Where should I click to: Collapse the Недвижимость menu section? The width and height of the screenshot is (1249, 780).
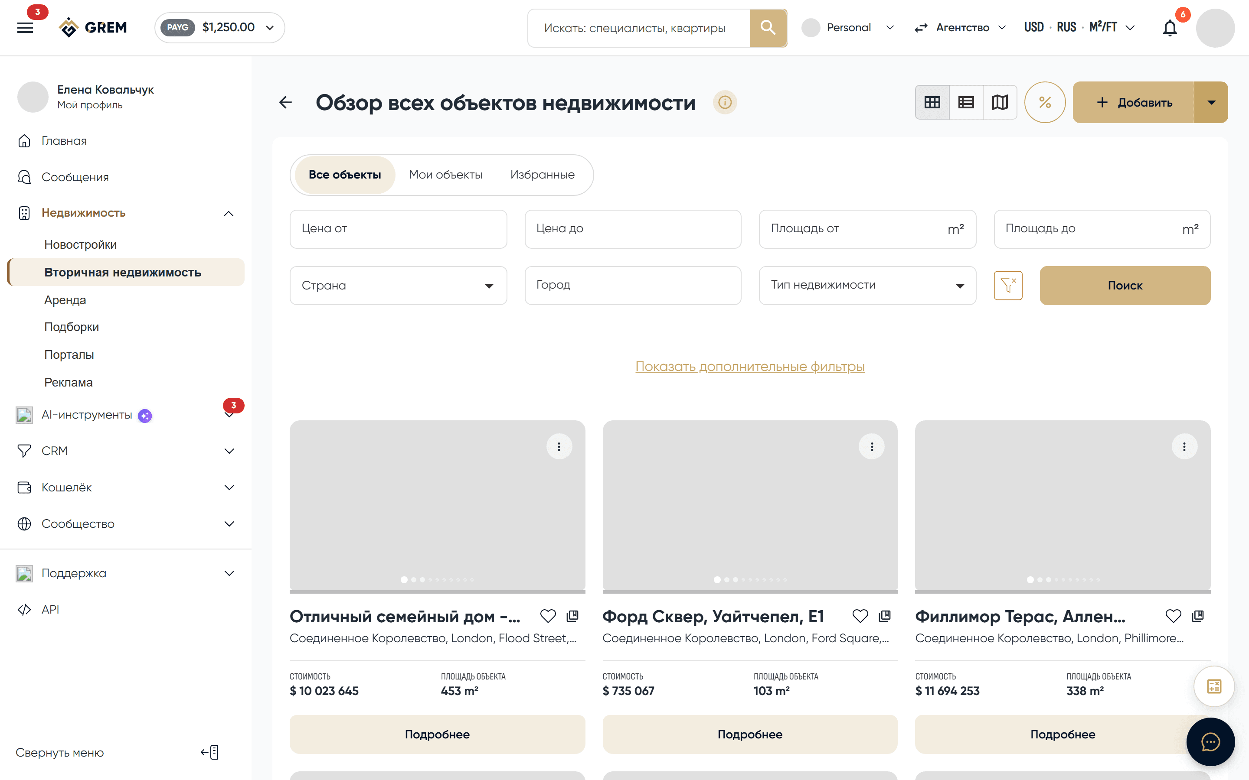(229, 213)
